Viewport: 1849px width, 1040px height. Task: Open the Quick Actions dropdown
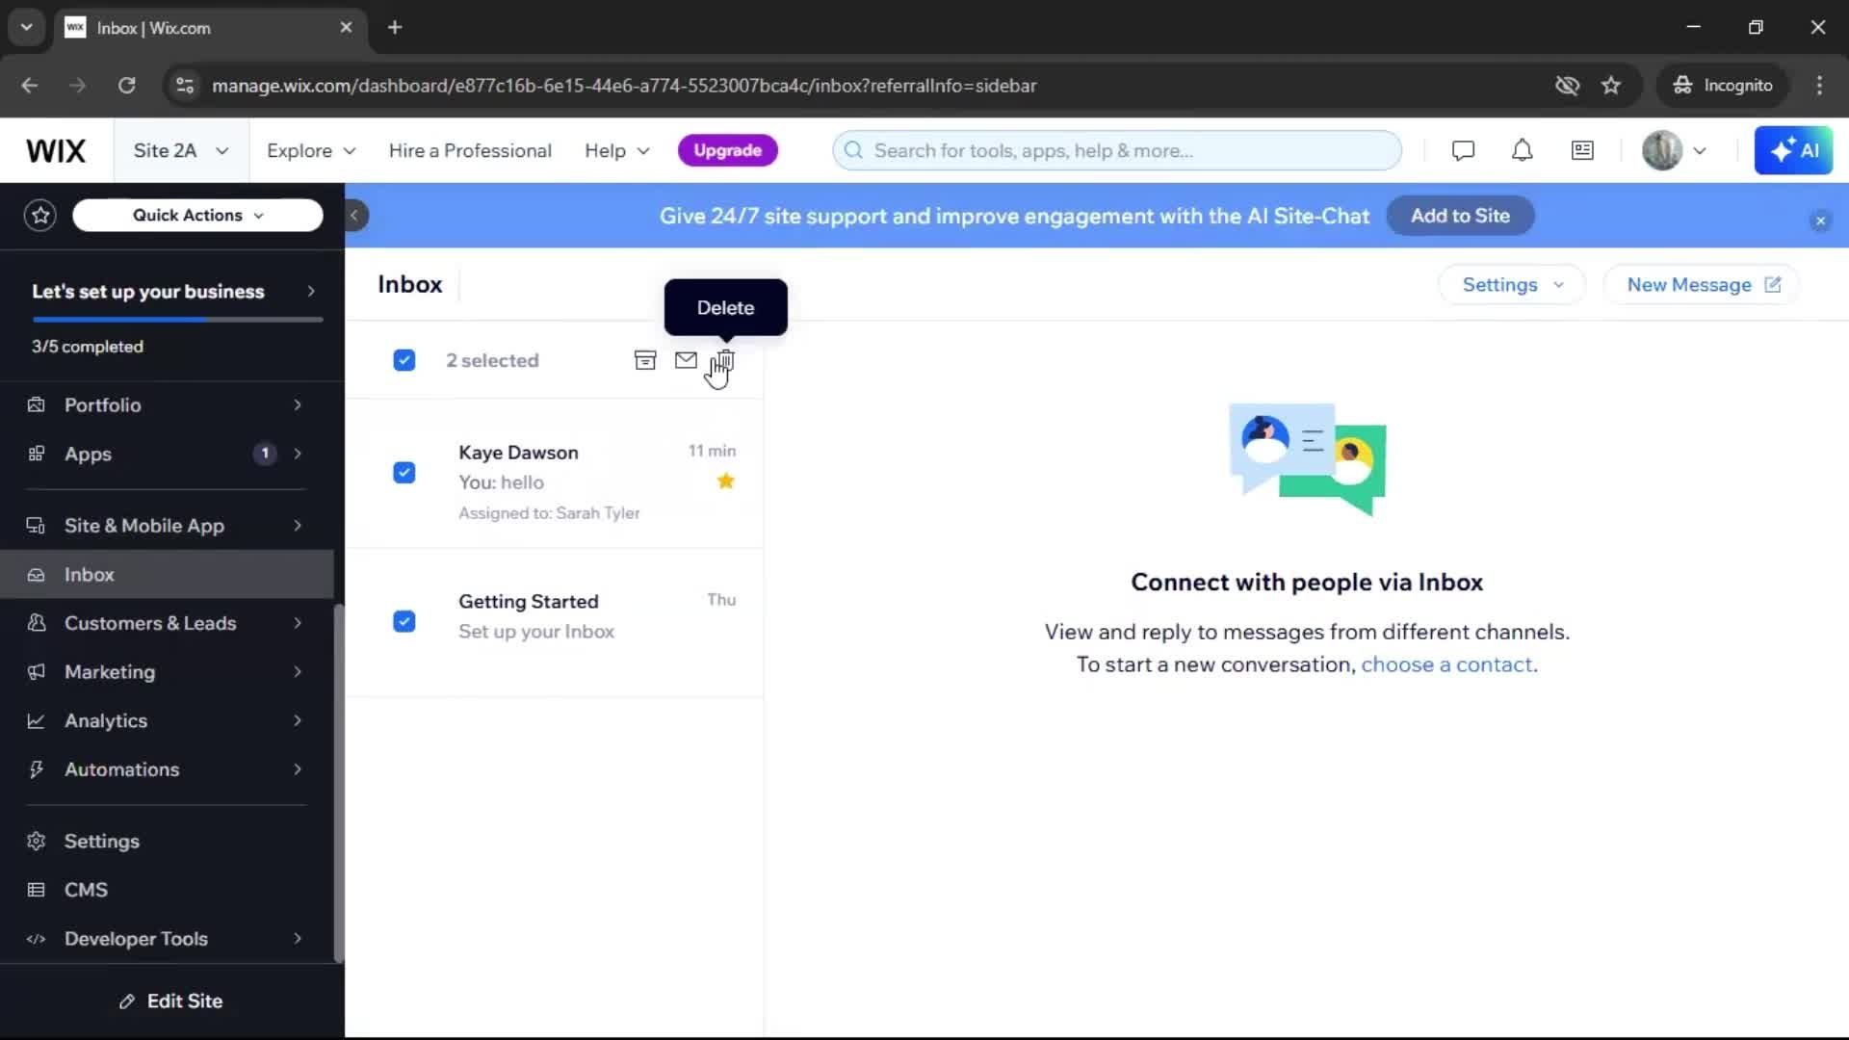(197, 215)
